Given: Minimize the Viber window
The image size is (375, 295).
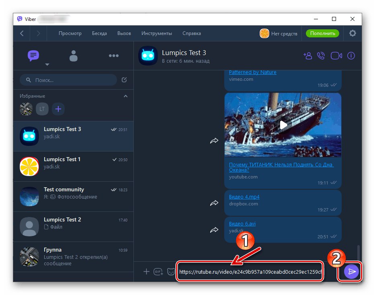Looking at the screenshot, I should click(x=316, y=19).
